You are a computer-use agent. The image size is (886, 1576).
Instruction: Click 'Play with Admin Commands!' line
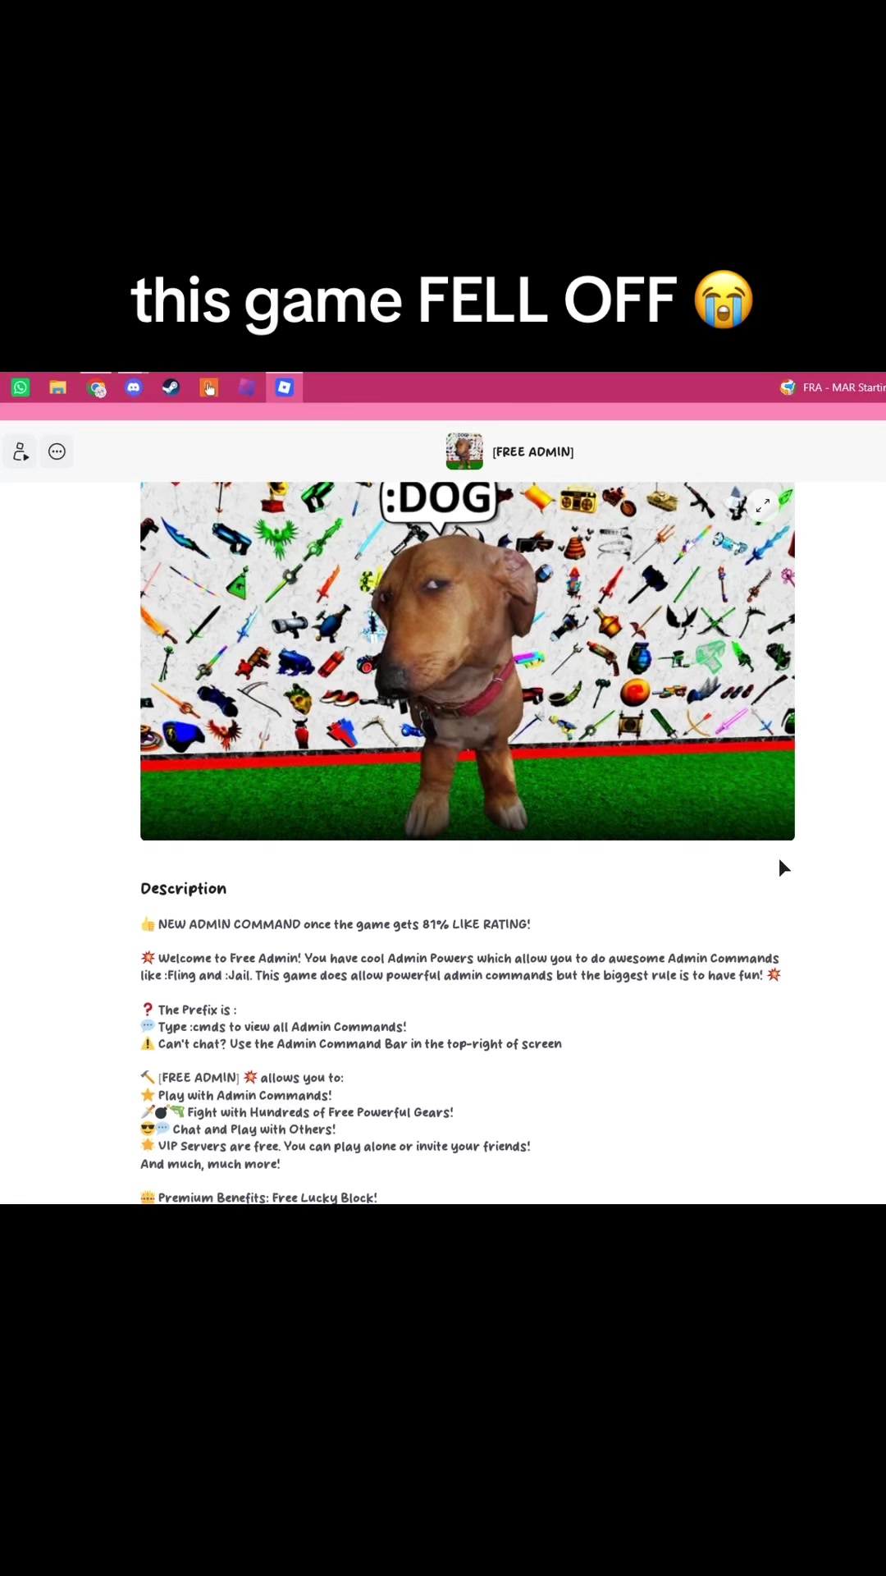[x=236, y=1096]
